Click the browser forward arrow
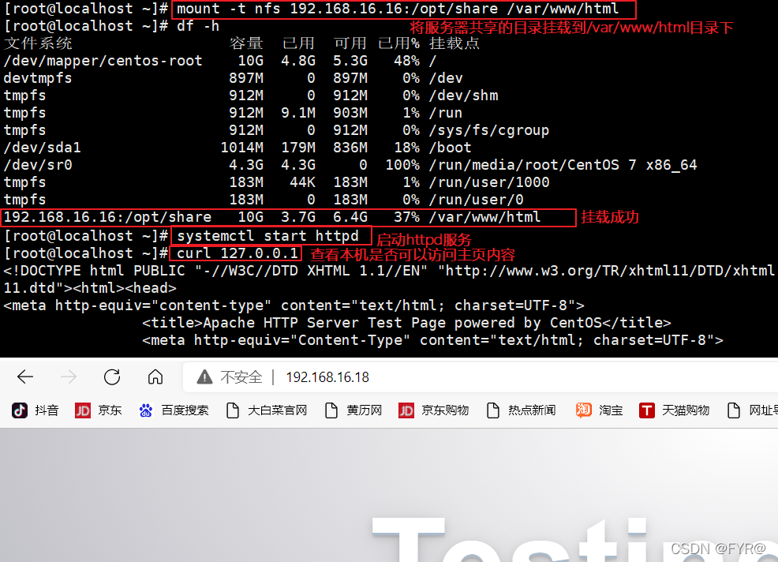 [x=69, y=377]
